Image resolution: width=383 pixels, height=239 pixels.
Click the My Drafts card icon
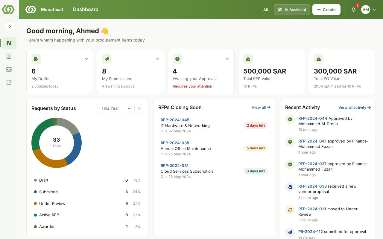click(36, 59)
